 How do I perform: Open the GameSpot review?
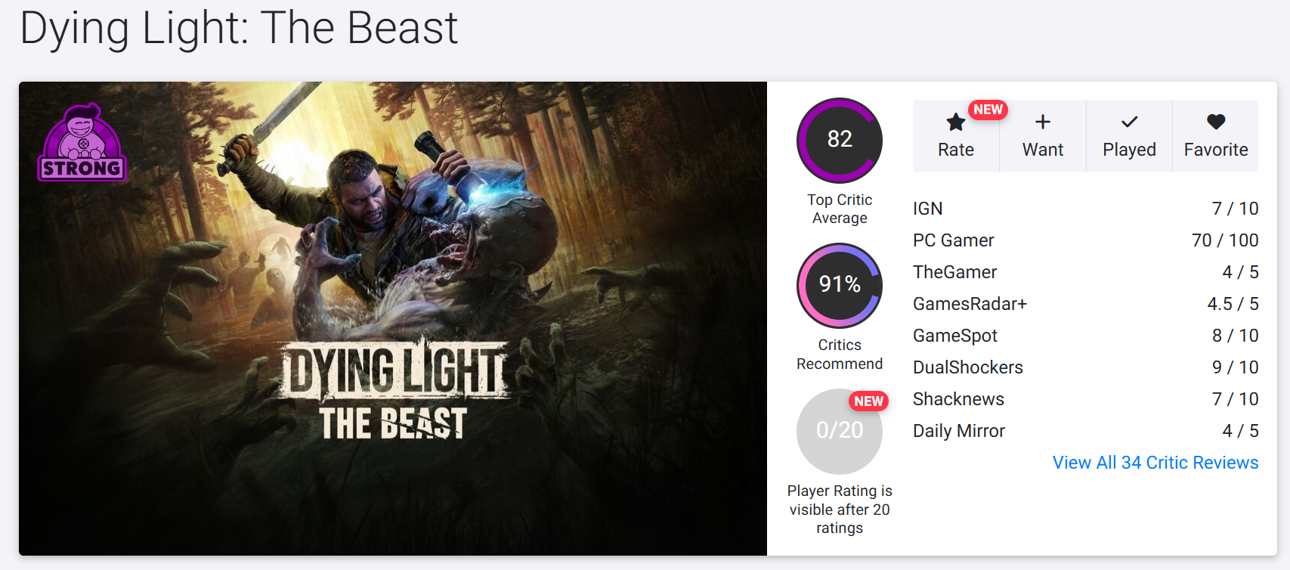[x=1086, y=336]
